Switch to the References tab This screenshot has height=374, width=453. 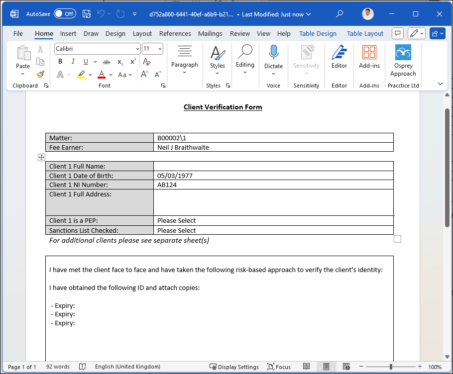pos(175,33)
